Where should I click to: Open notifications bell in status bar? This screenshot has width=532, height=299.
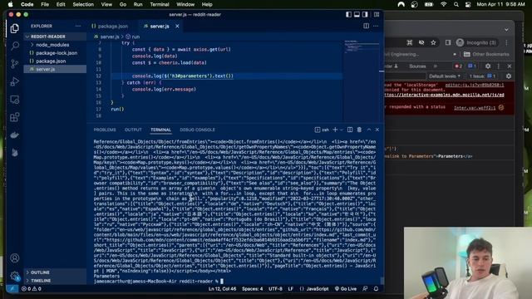[376, 289]
